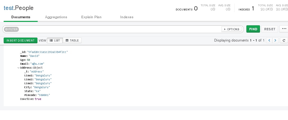Go to previous page of documents
The height and width of the screenshot is (120, 288).
[269, 40]
